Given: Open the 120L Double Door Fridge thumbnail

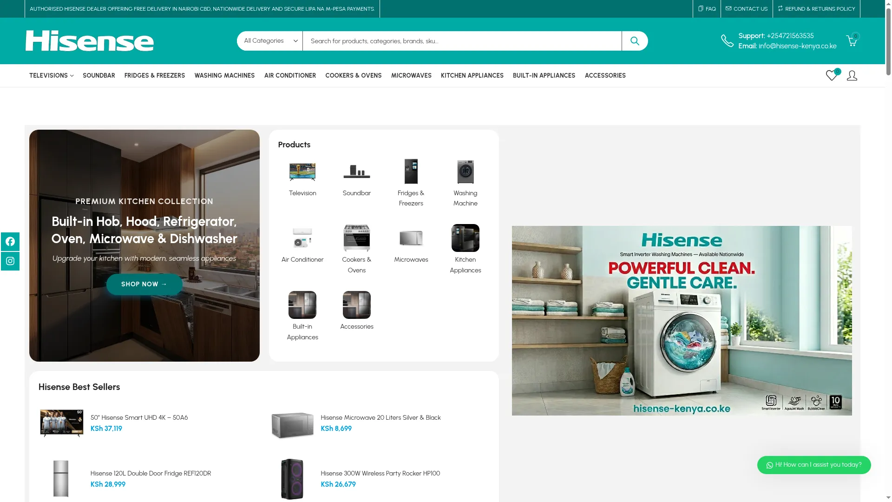Looking at the screenshot, I should point(61,479).
